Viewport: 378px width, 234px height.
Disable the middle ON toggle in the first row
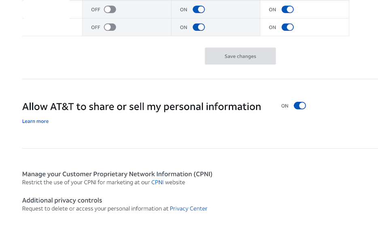(x=198, y=9)
